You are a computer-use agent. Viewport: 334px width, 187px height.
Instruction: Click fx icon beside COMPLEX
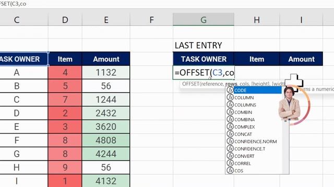click(x=230, y=127)
